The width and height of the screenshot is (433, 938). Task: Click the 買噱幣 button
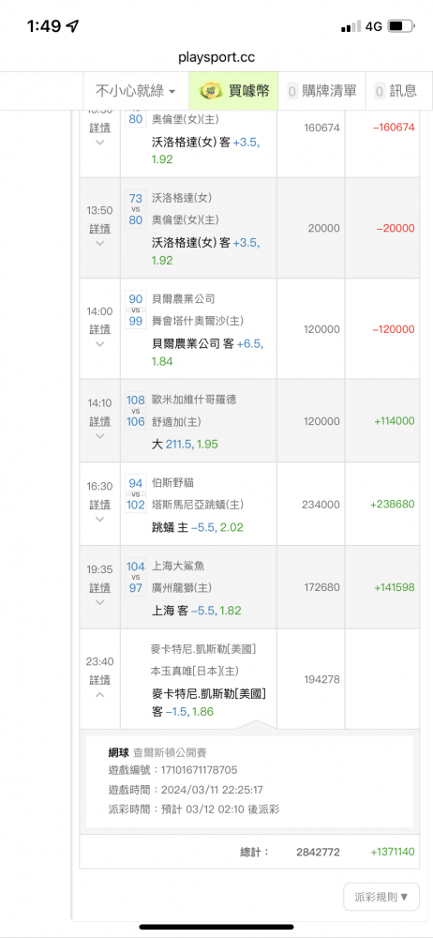(x=233, y=91)
